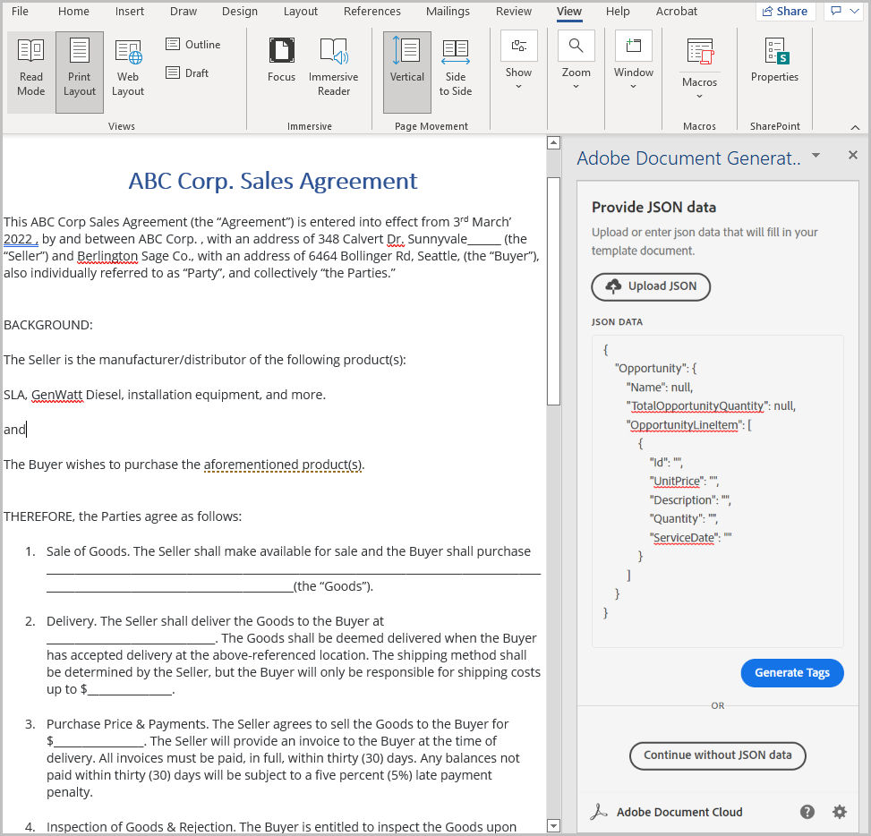This screenshot has width=871, height=836.
Task: Enable Focus mode
Action: coord(281,60)
